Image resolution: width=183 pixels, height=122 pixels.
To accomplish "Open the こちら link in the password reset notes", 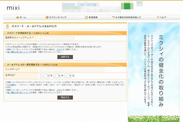I will 59,50.
